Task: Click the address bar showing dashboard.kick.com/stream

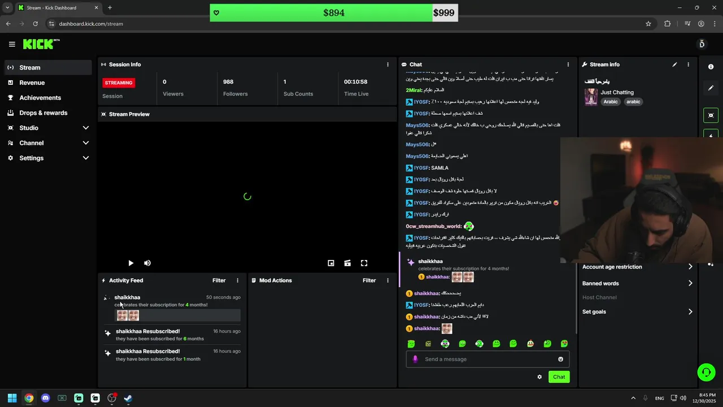Action: pyautogui.click(x=91, y=24)
